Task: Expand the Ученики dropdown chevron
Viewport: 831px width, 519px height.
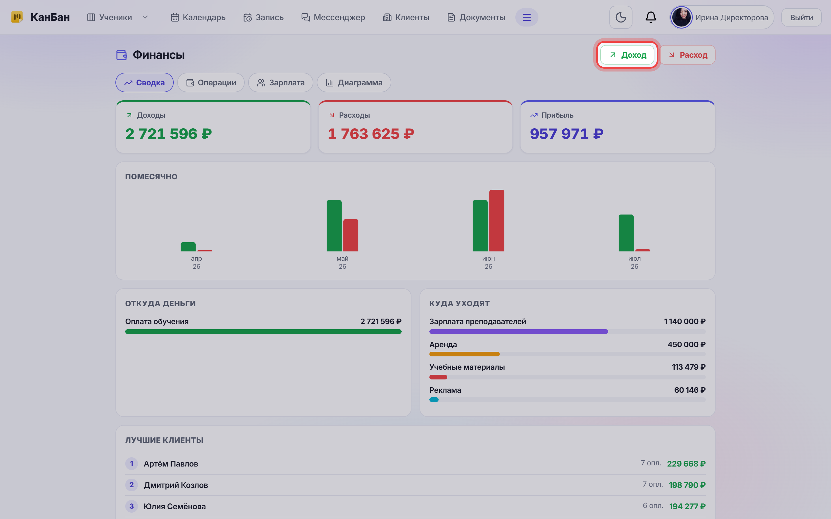Action: pos(145,17)
